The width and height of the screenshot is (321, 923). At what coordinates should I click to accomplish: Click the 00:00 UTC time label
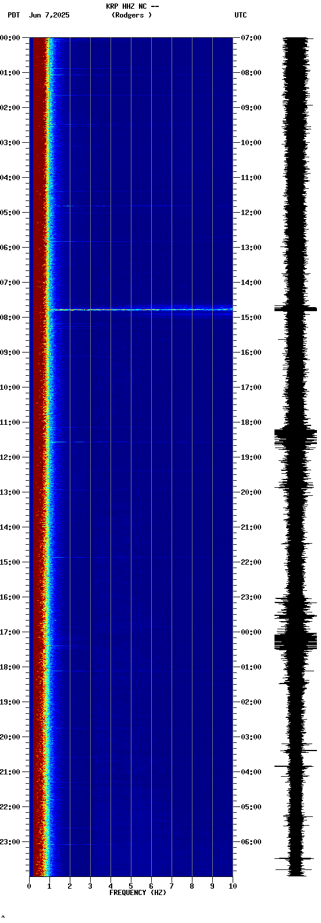(x=251, y=632)
